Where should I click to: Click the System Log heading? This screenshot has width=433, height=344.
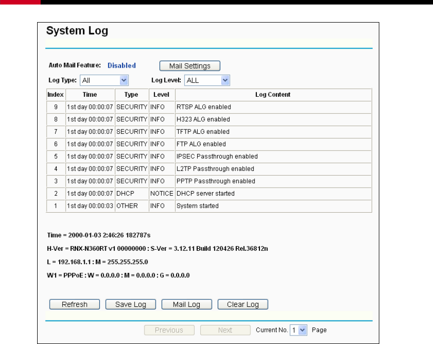point(77,31)
